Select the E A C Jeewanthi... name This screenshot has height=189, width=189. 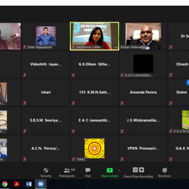(x=94, y=120)
